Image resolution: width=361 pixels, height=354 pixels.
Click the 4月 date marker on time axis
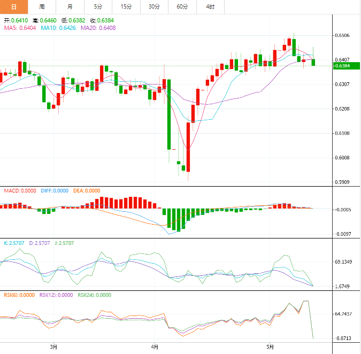click(x=155, y=347)
